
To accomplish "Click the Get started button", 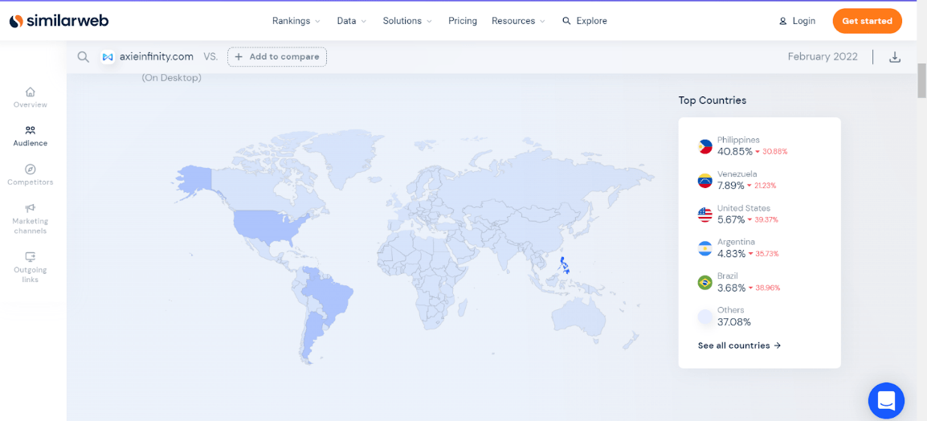I will point(867,21).
